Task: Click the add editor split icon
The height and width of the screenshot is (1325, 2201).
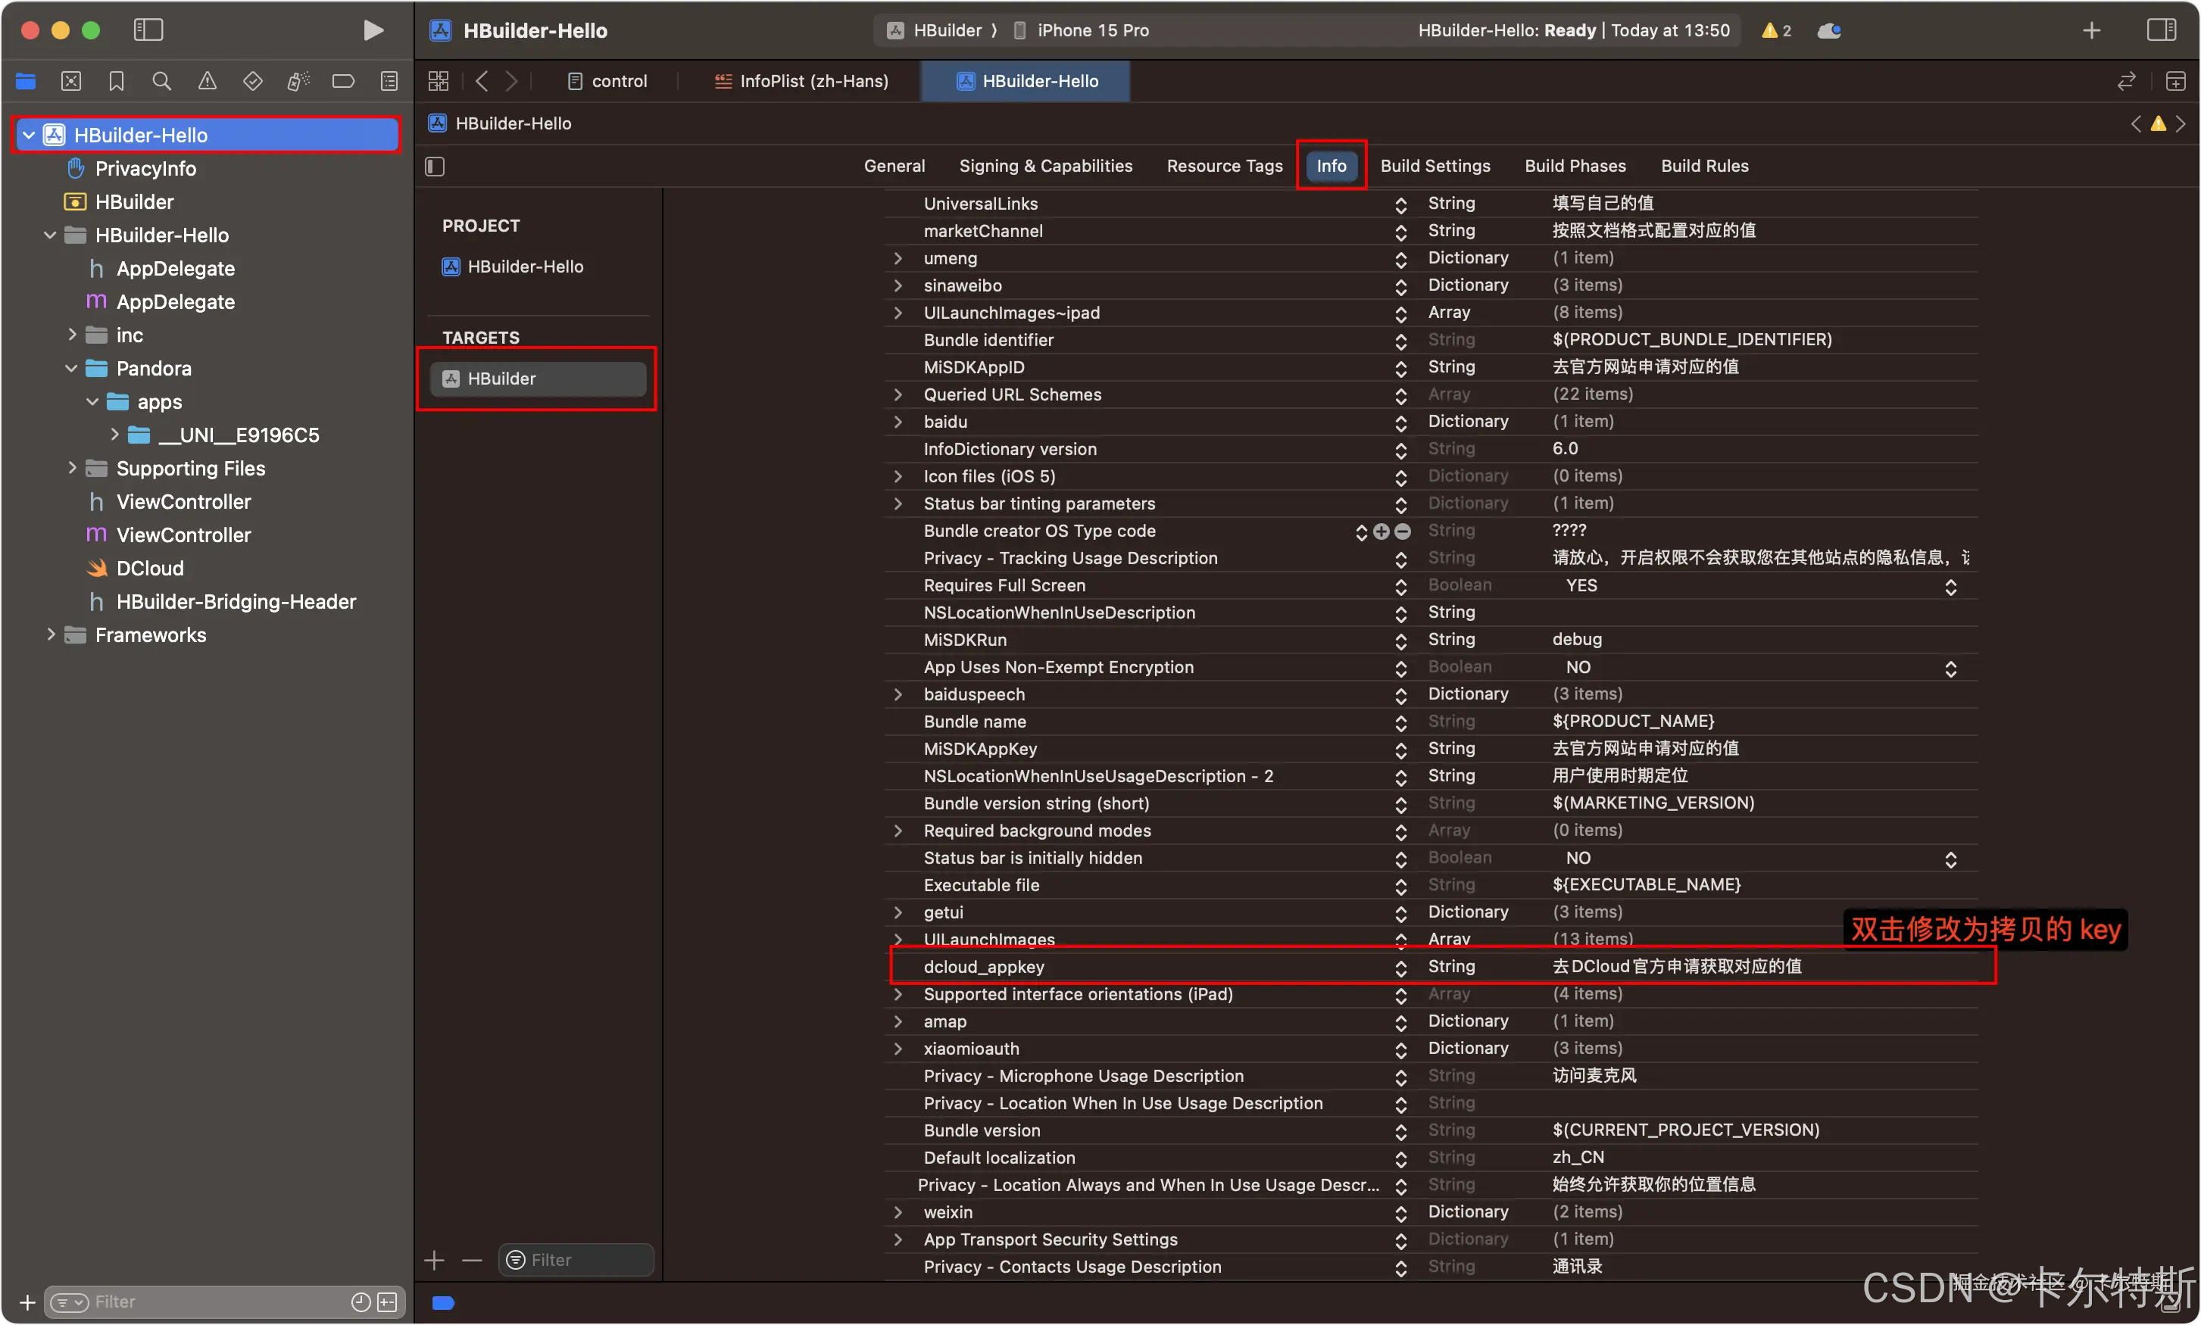Action: 2175,81
